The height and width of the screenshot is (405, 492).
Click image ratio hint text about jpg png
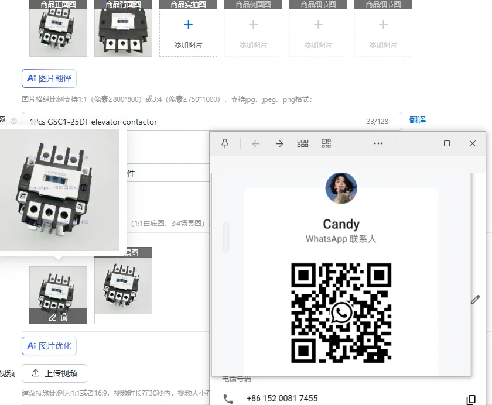click(167, 99)
